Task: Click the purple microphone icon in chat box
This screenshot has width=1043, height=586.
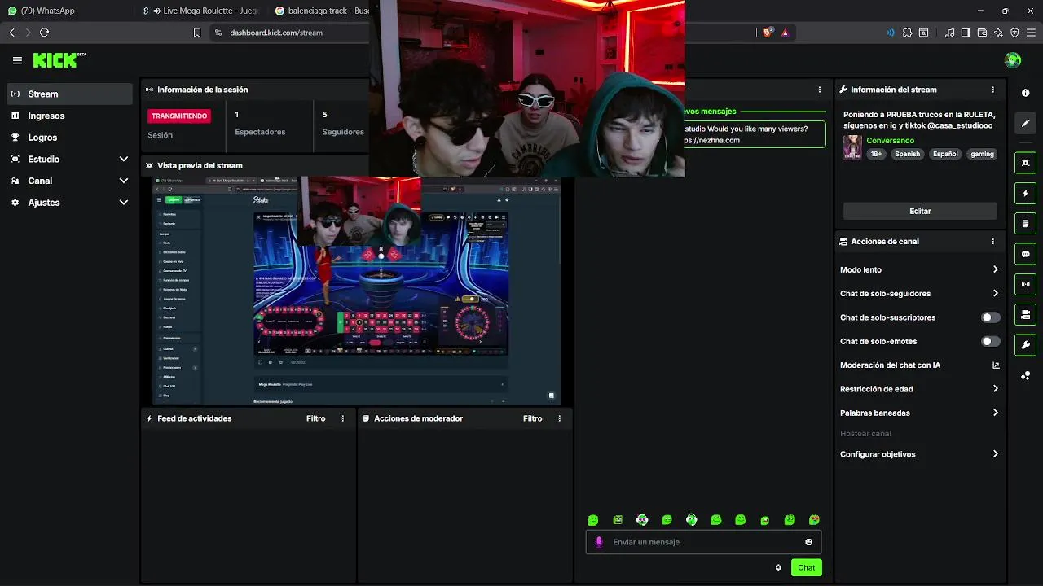Action: 599,542
